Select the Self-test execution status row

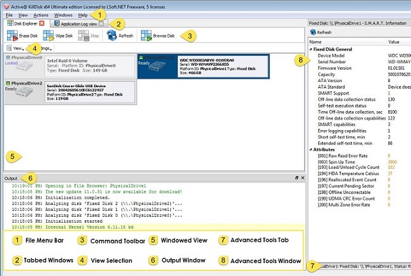(x=359, y=105)
